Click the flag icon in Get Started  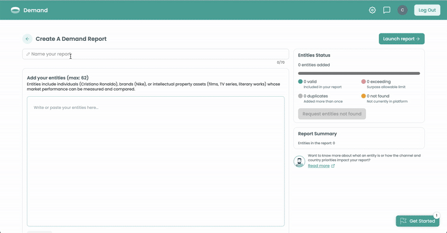403,221
